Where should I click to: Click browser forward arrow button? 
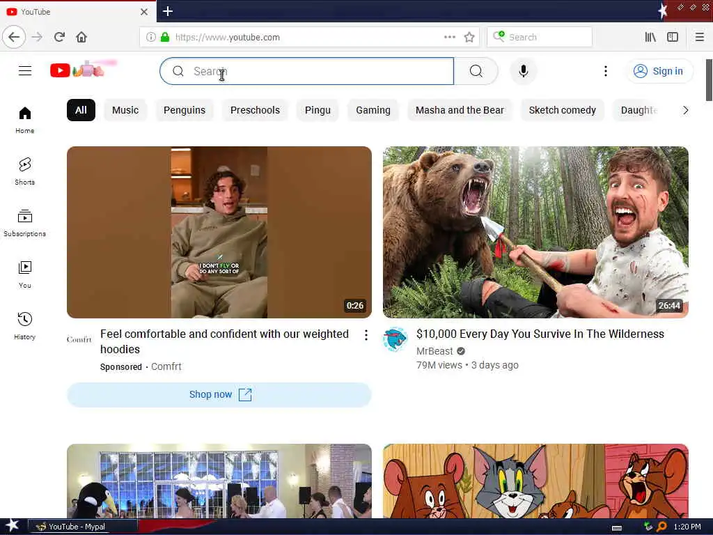pyautogui.click(x=38, y=37)
